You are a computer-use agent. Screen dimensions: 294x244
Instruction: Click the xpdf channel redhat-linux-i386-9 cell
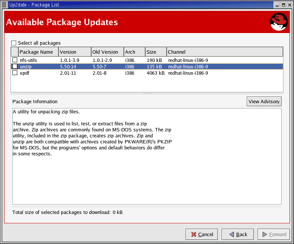(x=188, y=73)
